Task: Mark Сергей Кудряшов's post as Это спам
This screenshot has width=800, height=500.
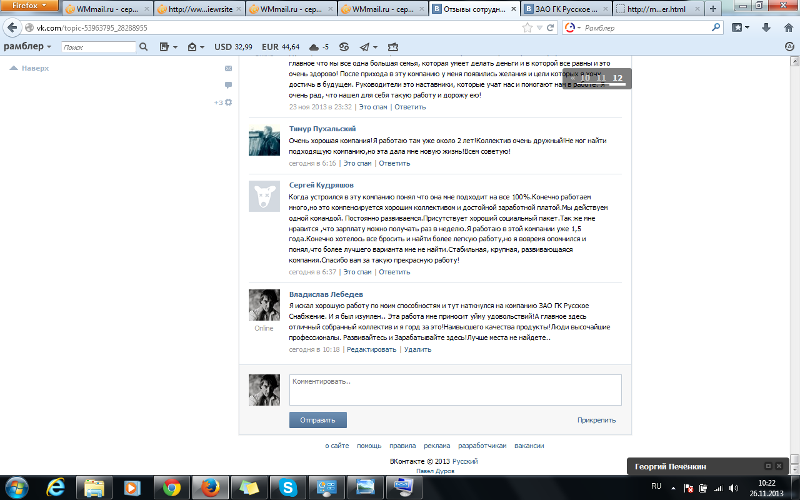Action: coord(357,272)
